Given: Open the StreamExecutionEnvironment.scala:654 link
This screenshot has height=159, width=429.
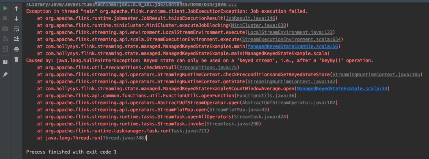Looking at the screenshot, I should [x=291, y=39].
